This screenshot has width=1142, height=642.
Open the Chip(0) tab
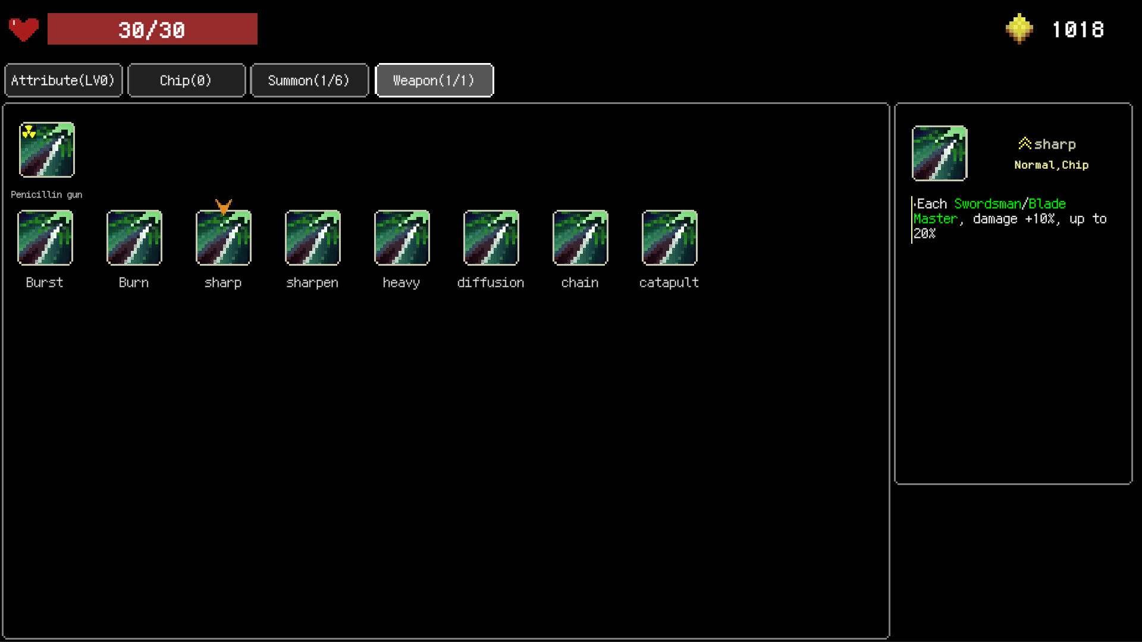click(x=186, y=80)
